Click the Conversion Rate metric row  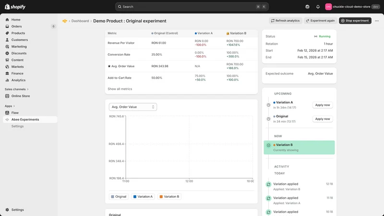181,54
